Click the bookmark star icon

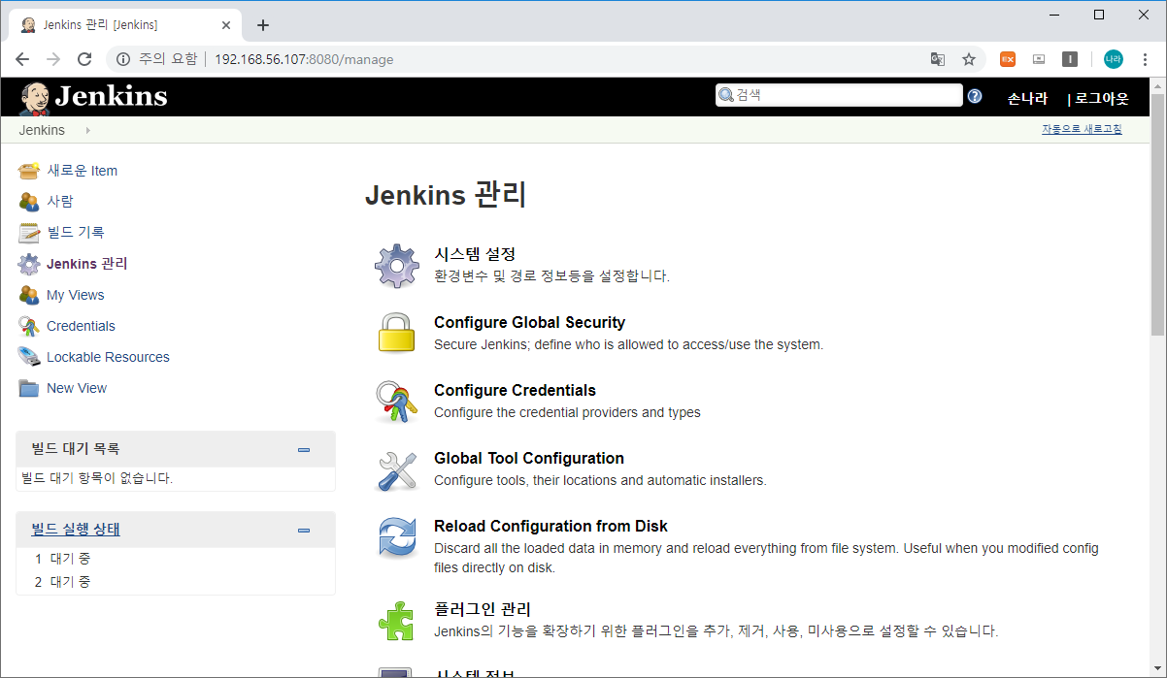(x=969, y=59)
